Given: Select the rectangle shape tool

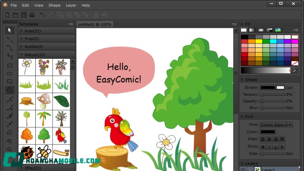Looking at the screenshot, I should 10,65.
